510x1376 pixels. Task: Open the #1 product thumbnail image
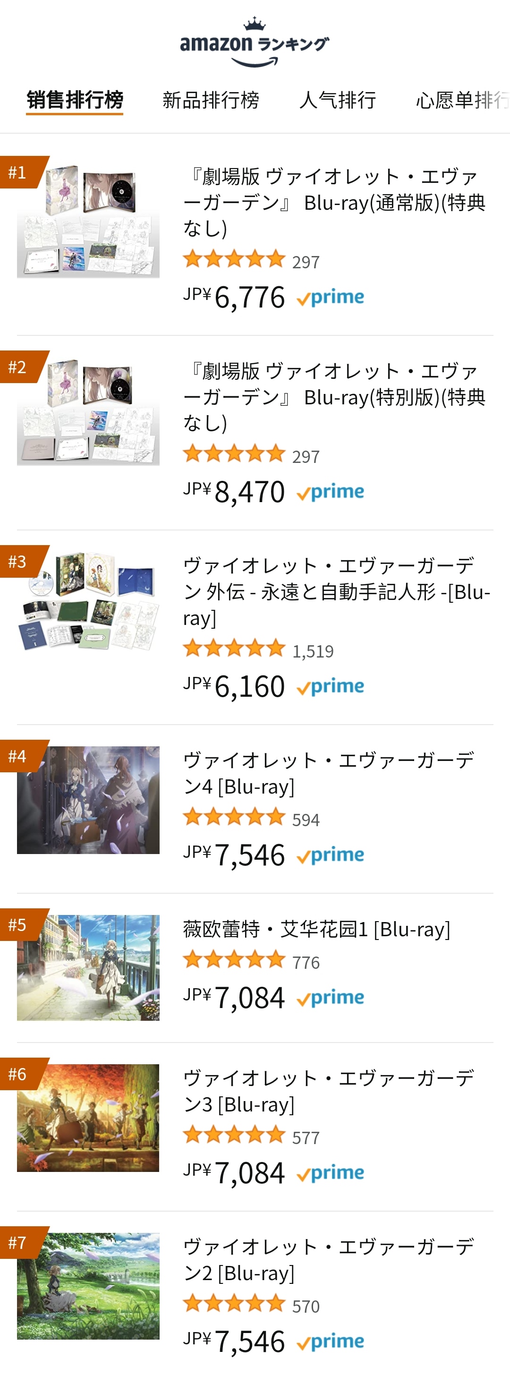pos(88,221)
